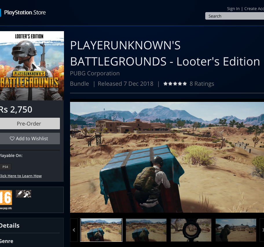
Task: Click the syringe drugs content descriptor icon
Action: (x=19, y=194)
